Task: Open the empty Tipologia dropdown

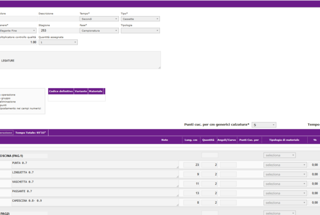Action: (x=140, y=30)
